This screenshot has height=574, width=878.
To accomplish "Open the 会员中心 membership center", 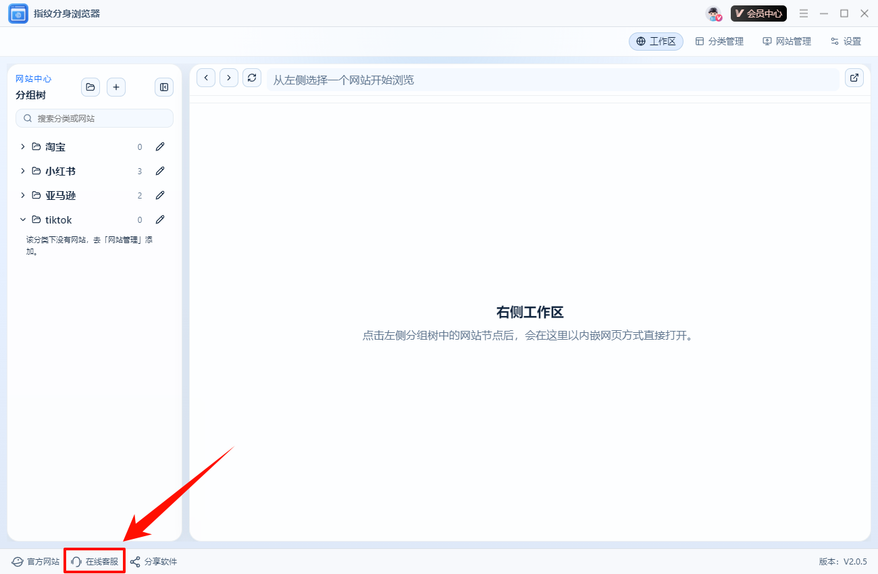I will (x=758, y=14).
